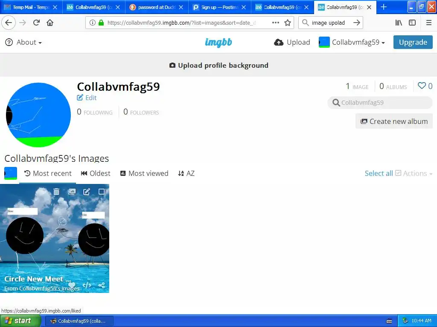The image size is (437, 327).
Task: Close the Temp Mail tab
Action: (55, 7)
